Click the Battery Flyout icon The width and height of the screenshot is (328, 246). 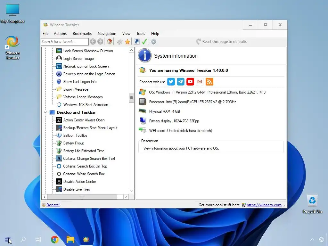(x=59, y=143)
